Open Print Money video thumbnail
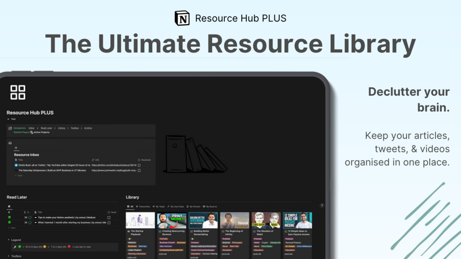This screenshot has width=461, height=259. coord(172,220)
